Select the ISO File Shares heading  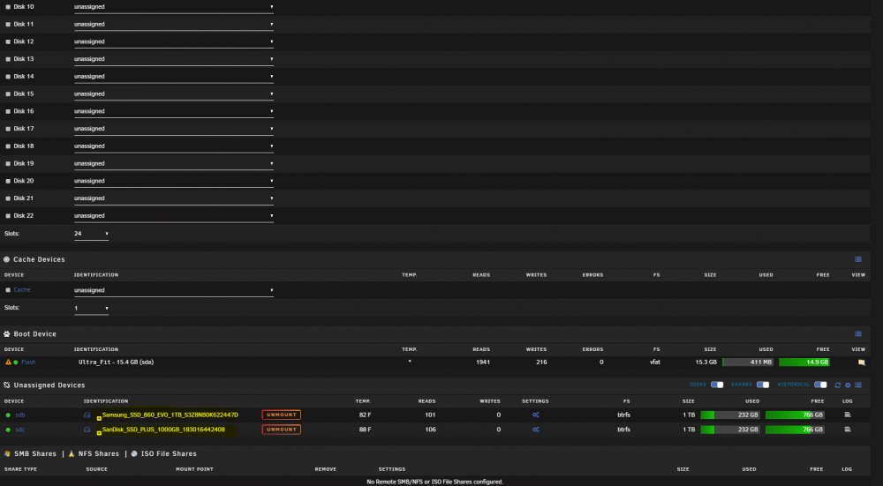coord(169,453)
